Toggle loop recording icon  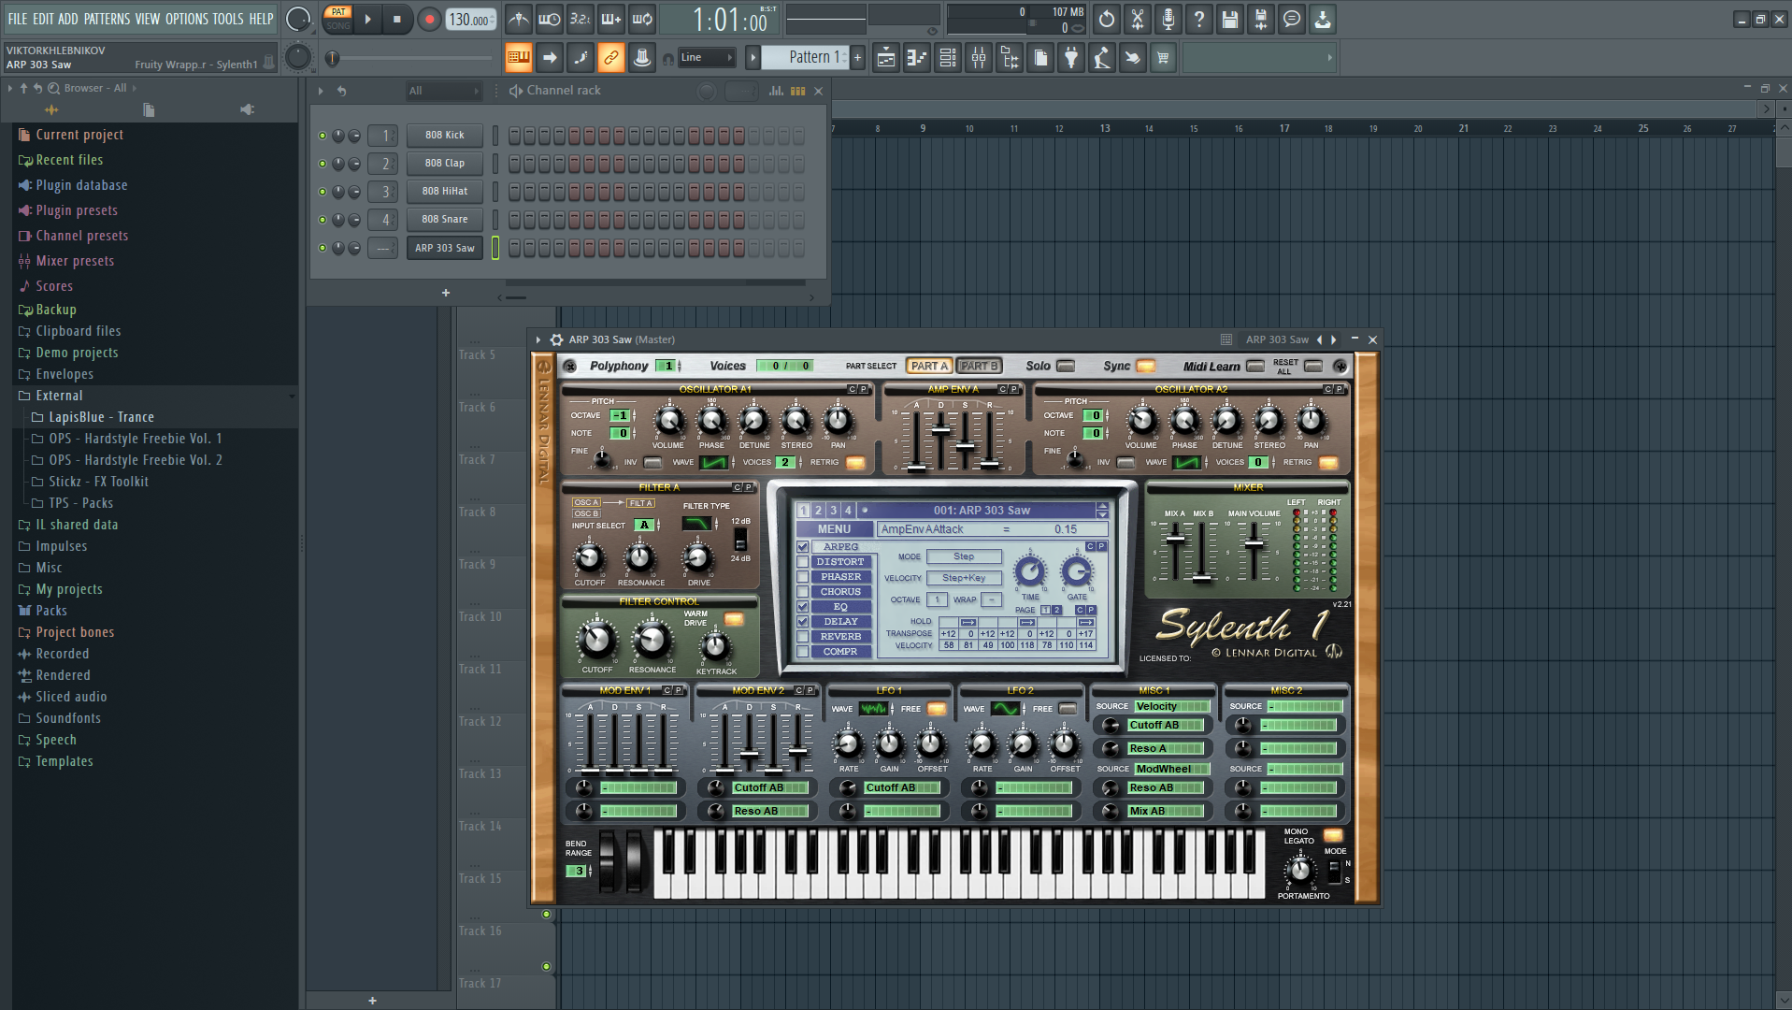642,19
